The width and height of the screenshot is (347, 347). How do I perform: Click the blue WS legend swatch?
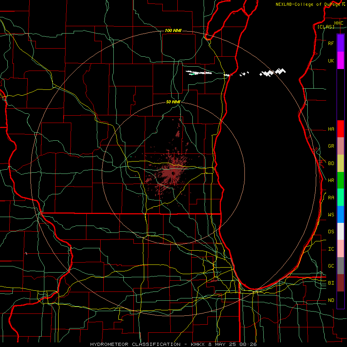coord(340,214)
